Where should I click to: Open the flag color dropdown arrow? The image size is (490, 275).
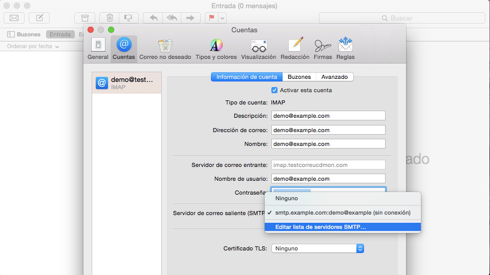223,18
